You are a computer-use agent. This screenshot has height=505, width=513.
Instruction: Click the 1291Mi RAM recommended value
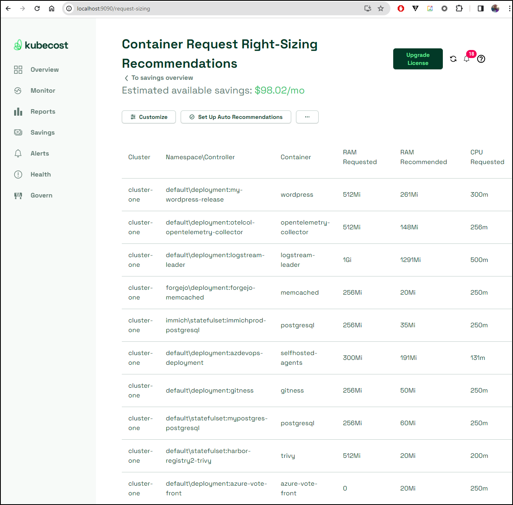[410, 260]
